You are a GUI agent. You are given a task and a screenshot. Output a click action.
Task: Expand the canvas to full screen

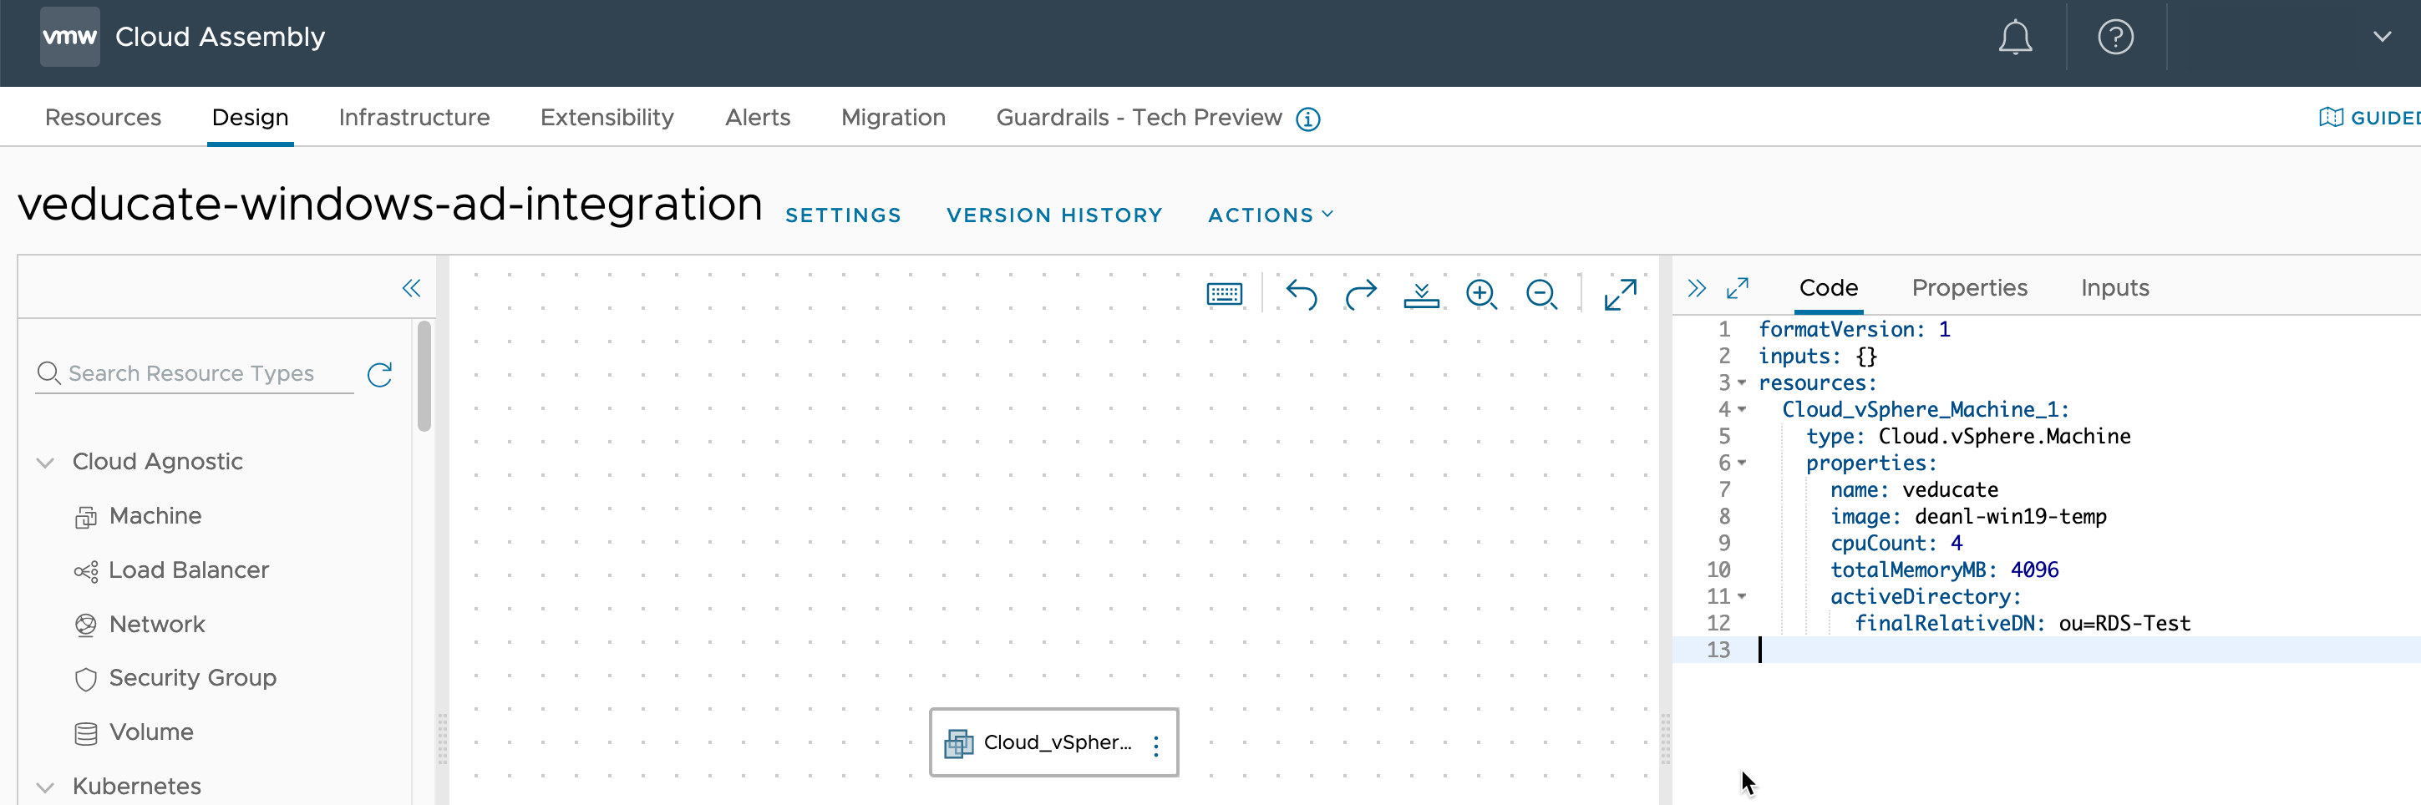point(1621,295)
